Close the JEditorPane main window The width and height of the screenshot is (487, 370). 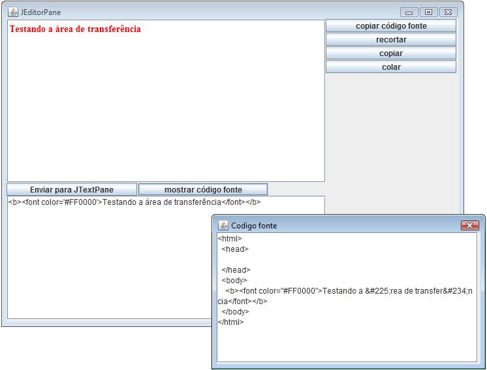point(448,12)
